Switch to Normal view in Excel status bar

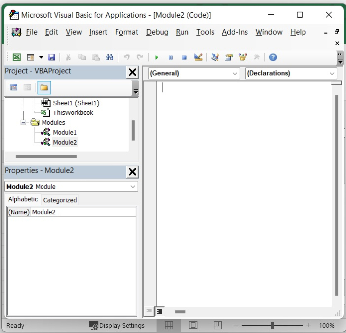coord(169,325)
